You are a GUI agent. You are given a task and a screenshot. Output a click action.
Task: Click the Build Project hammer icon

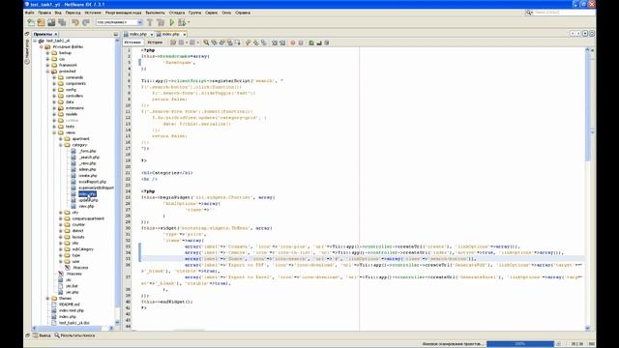pos(150,22)
